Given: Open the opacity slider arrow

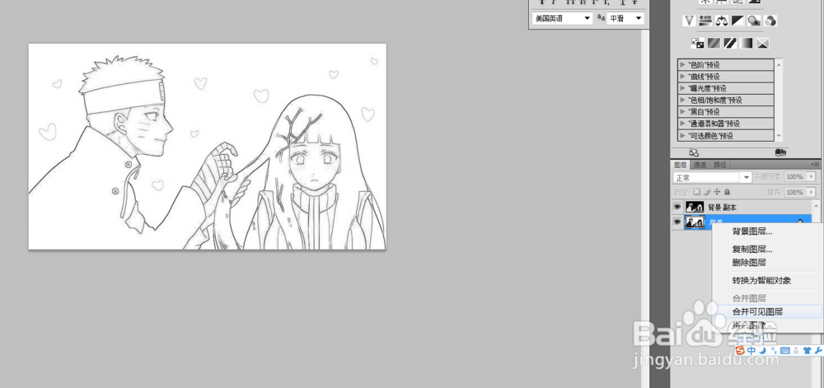Looking at the screenshot, I should point(811,177).
